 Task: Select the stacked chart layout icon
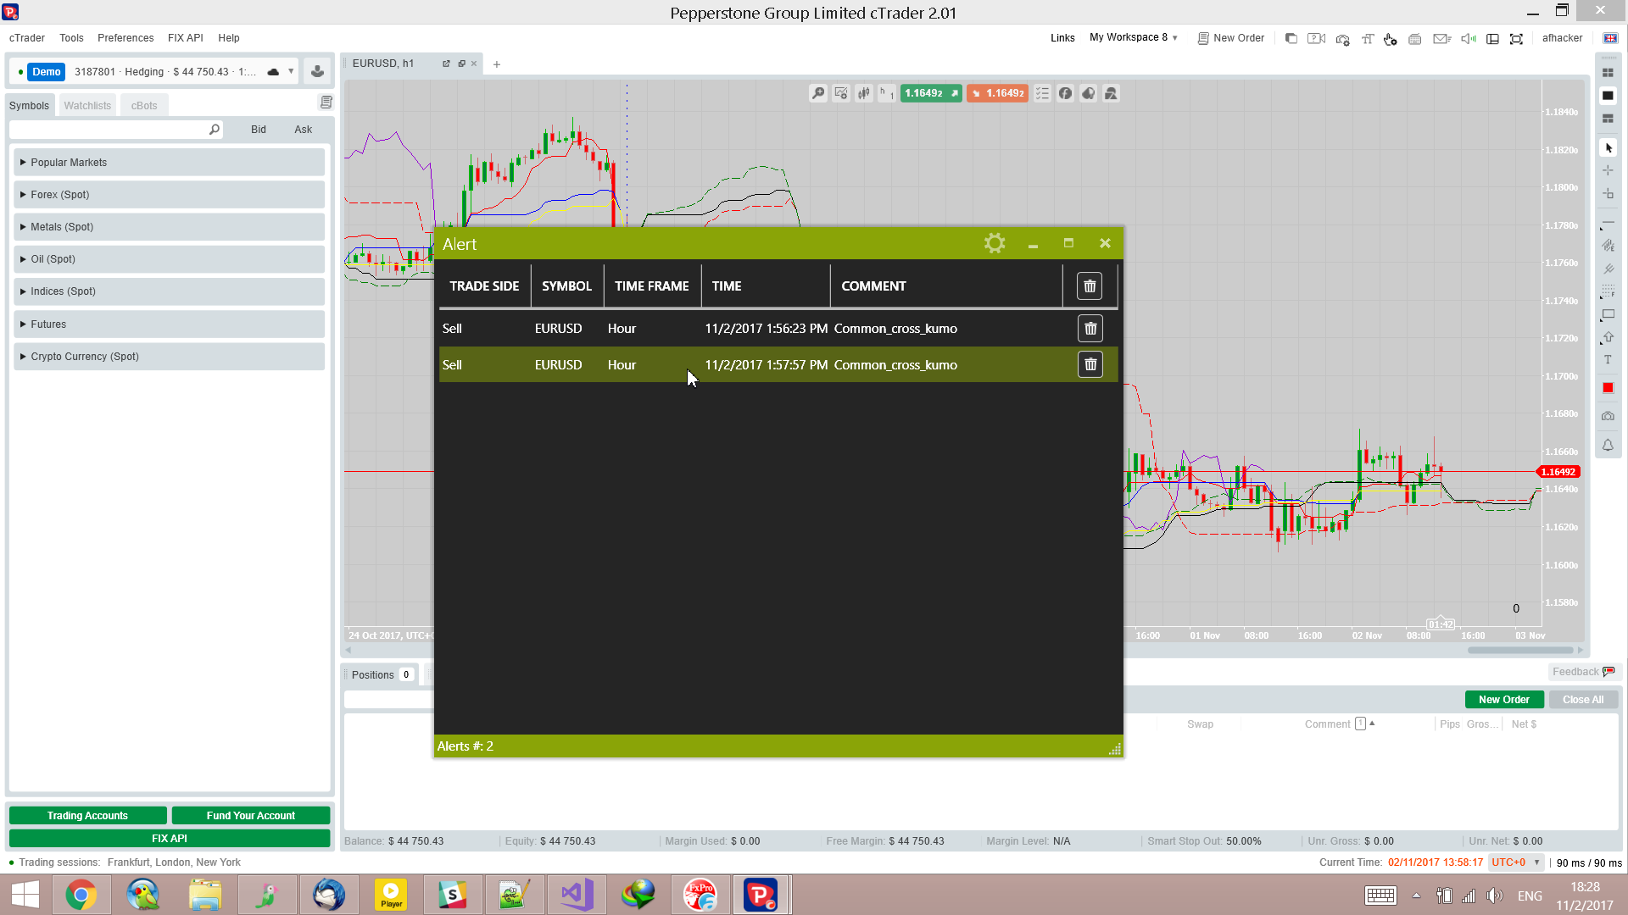coord(1608,119)
